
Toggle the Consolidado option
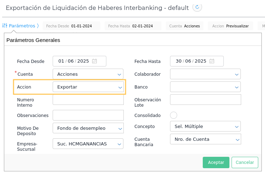174,115
